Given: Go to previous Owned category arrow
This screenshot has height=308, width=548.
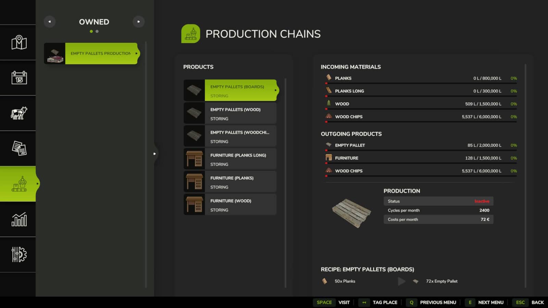Looking at the screenshot, I should coord(50,22).
